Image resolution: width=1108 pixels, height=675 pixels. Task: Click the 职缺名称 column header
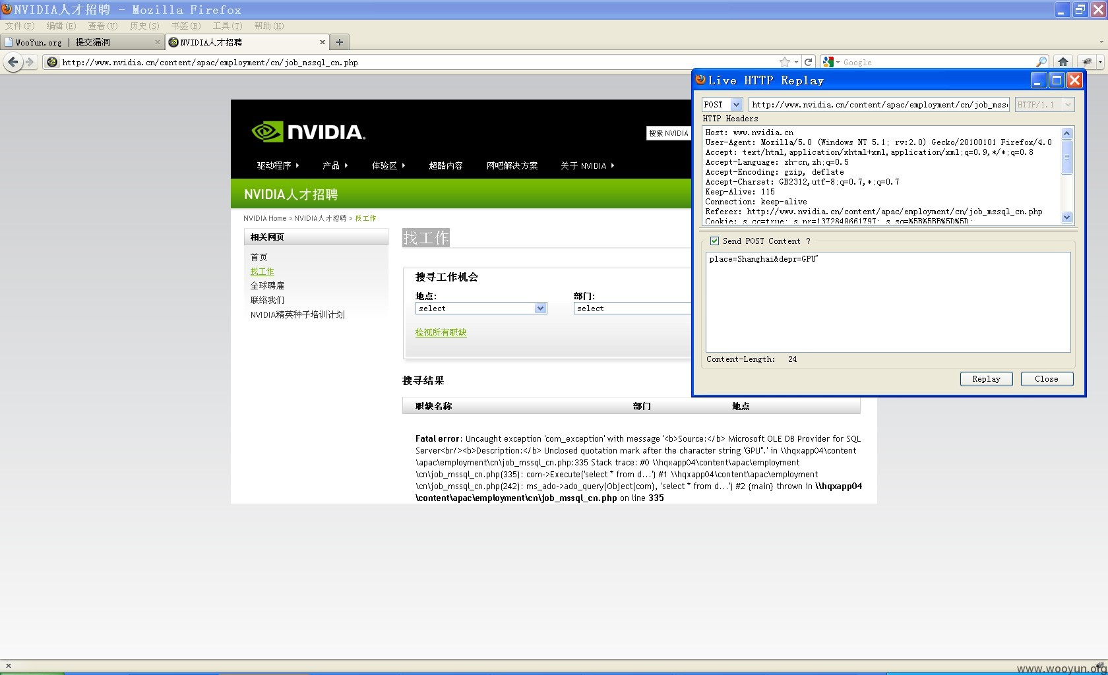coord(433,406)
